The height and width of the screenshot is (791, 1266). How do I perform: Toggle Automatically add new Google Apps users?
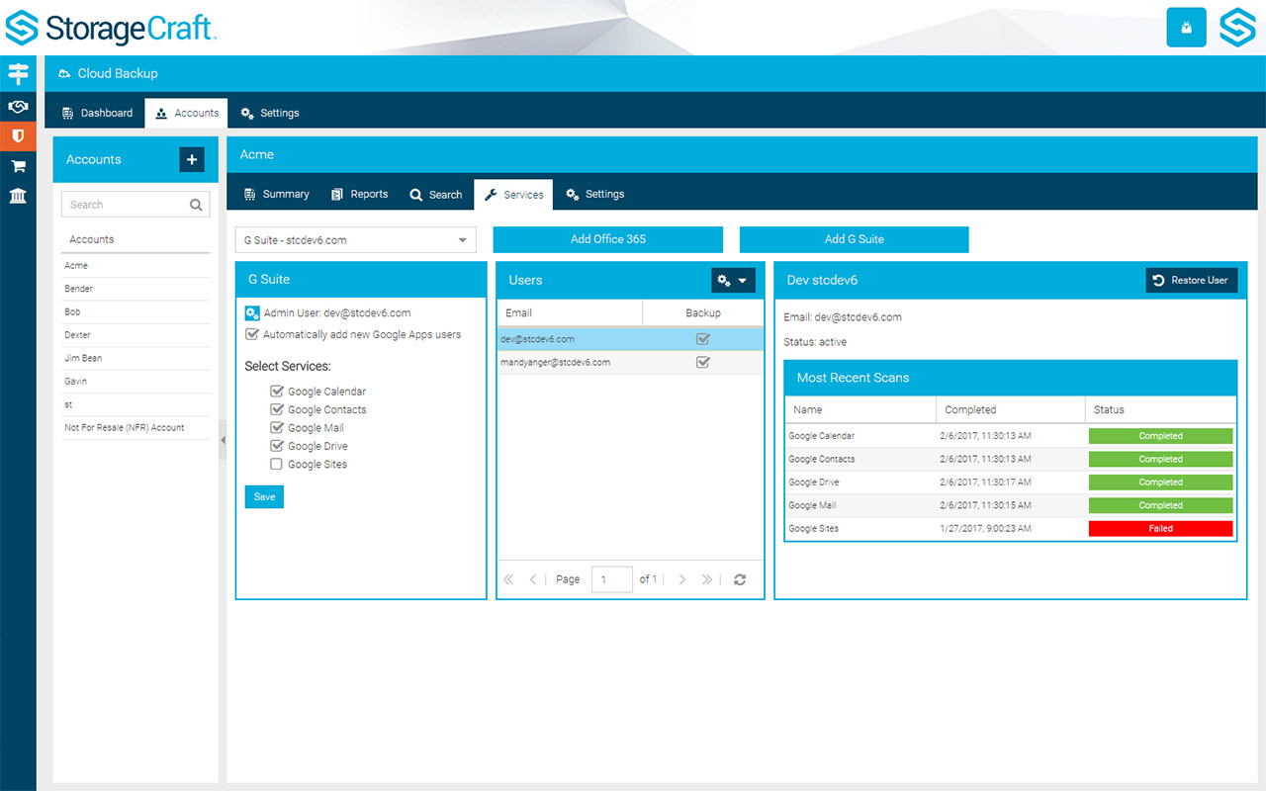(x=252, y=334)
